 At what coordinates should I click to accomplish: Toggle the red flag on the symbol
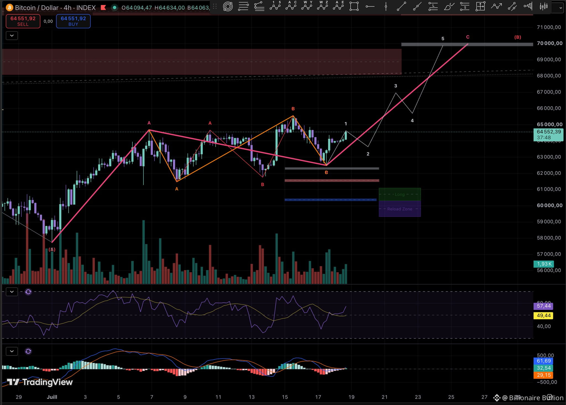[x=103, y=7]
